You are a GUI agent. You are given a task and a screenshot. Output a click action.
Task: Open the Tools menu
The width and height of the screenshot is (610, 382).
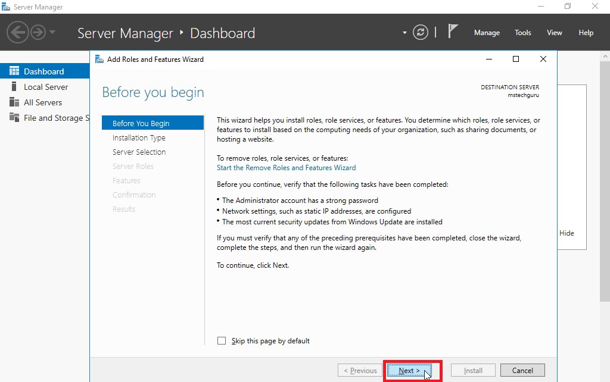(x=523, y=33)
